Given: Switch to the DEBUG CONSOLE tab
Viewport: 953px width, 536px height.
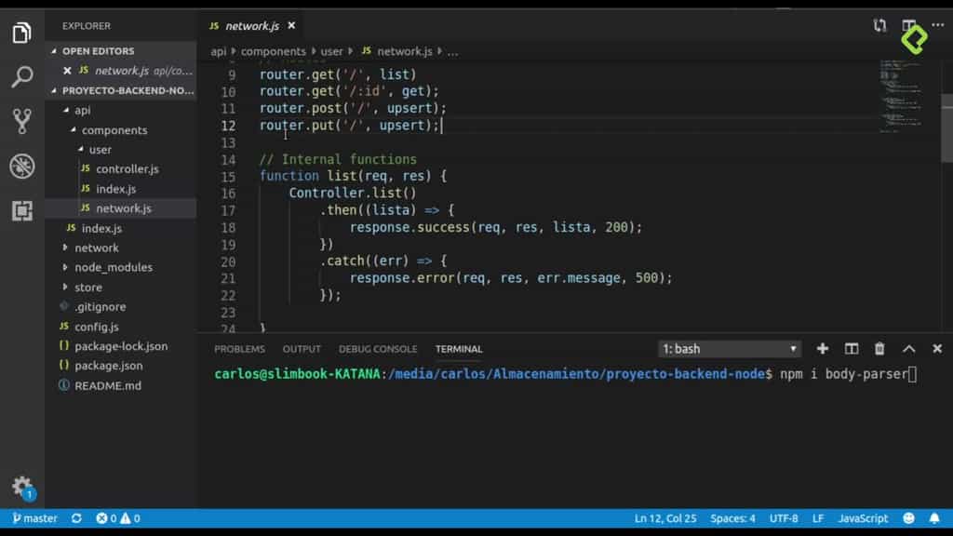Looking at the screenshot, I should pyautogui.click(x=378, y=348).
